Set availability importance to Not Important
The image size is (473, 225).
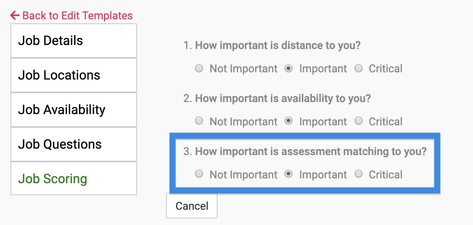point(199,121)
